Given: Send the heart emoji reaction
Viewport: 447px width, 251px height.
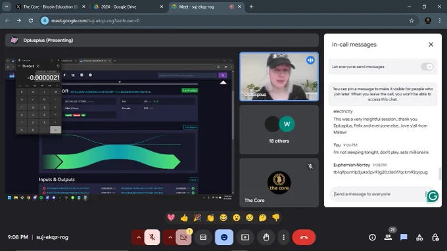Looking at the screenshot, I should 171,217.
